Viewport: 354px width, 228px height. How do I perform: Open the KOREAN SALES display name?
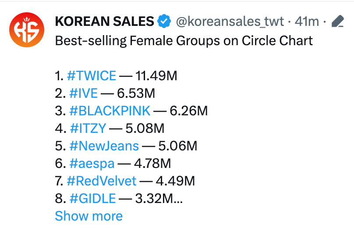tap(104, 21)
